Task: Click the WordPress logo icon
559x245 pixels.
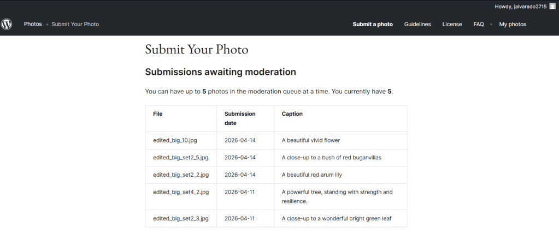Action: (7, 25)
